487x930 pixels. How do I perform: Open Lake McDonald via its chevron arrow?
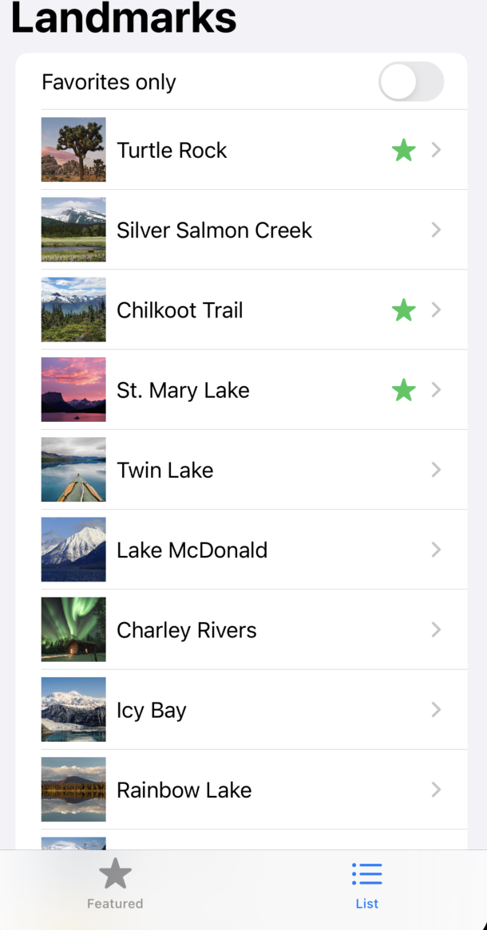point(436,550)
